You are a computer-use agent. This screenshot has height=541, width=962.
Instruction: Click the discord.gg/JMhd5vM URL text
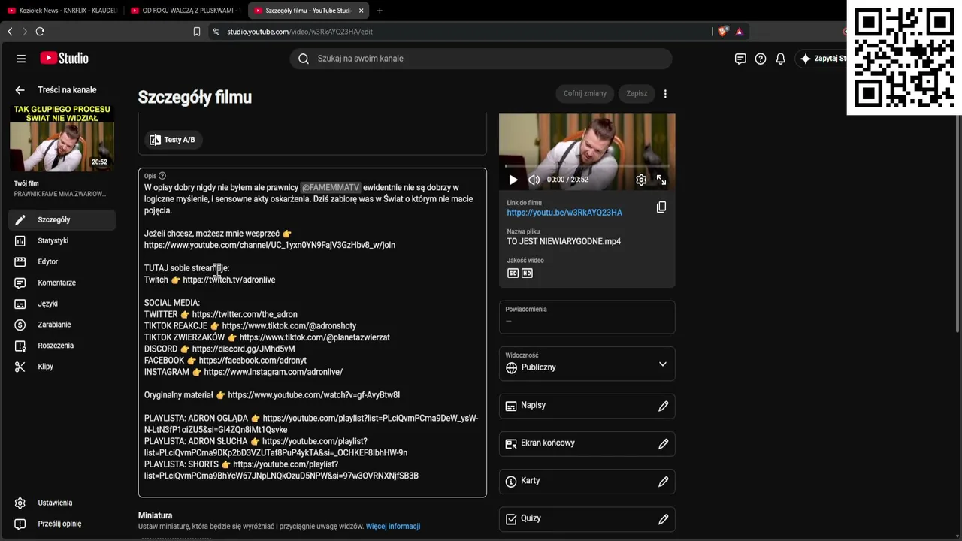[x=244, y=349]
